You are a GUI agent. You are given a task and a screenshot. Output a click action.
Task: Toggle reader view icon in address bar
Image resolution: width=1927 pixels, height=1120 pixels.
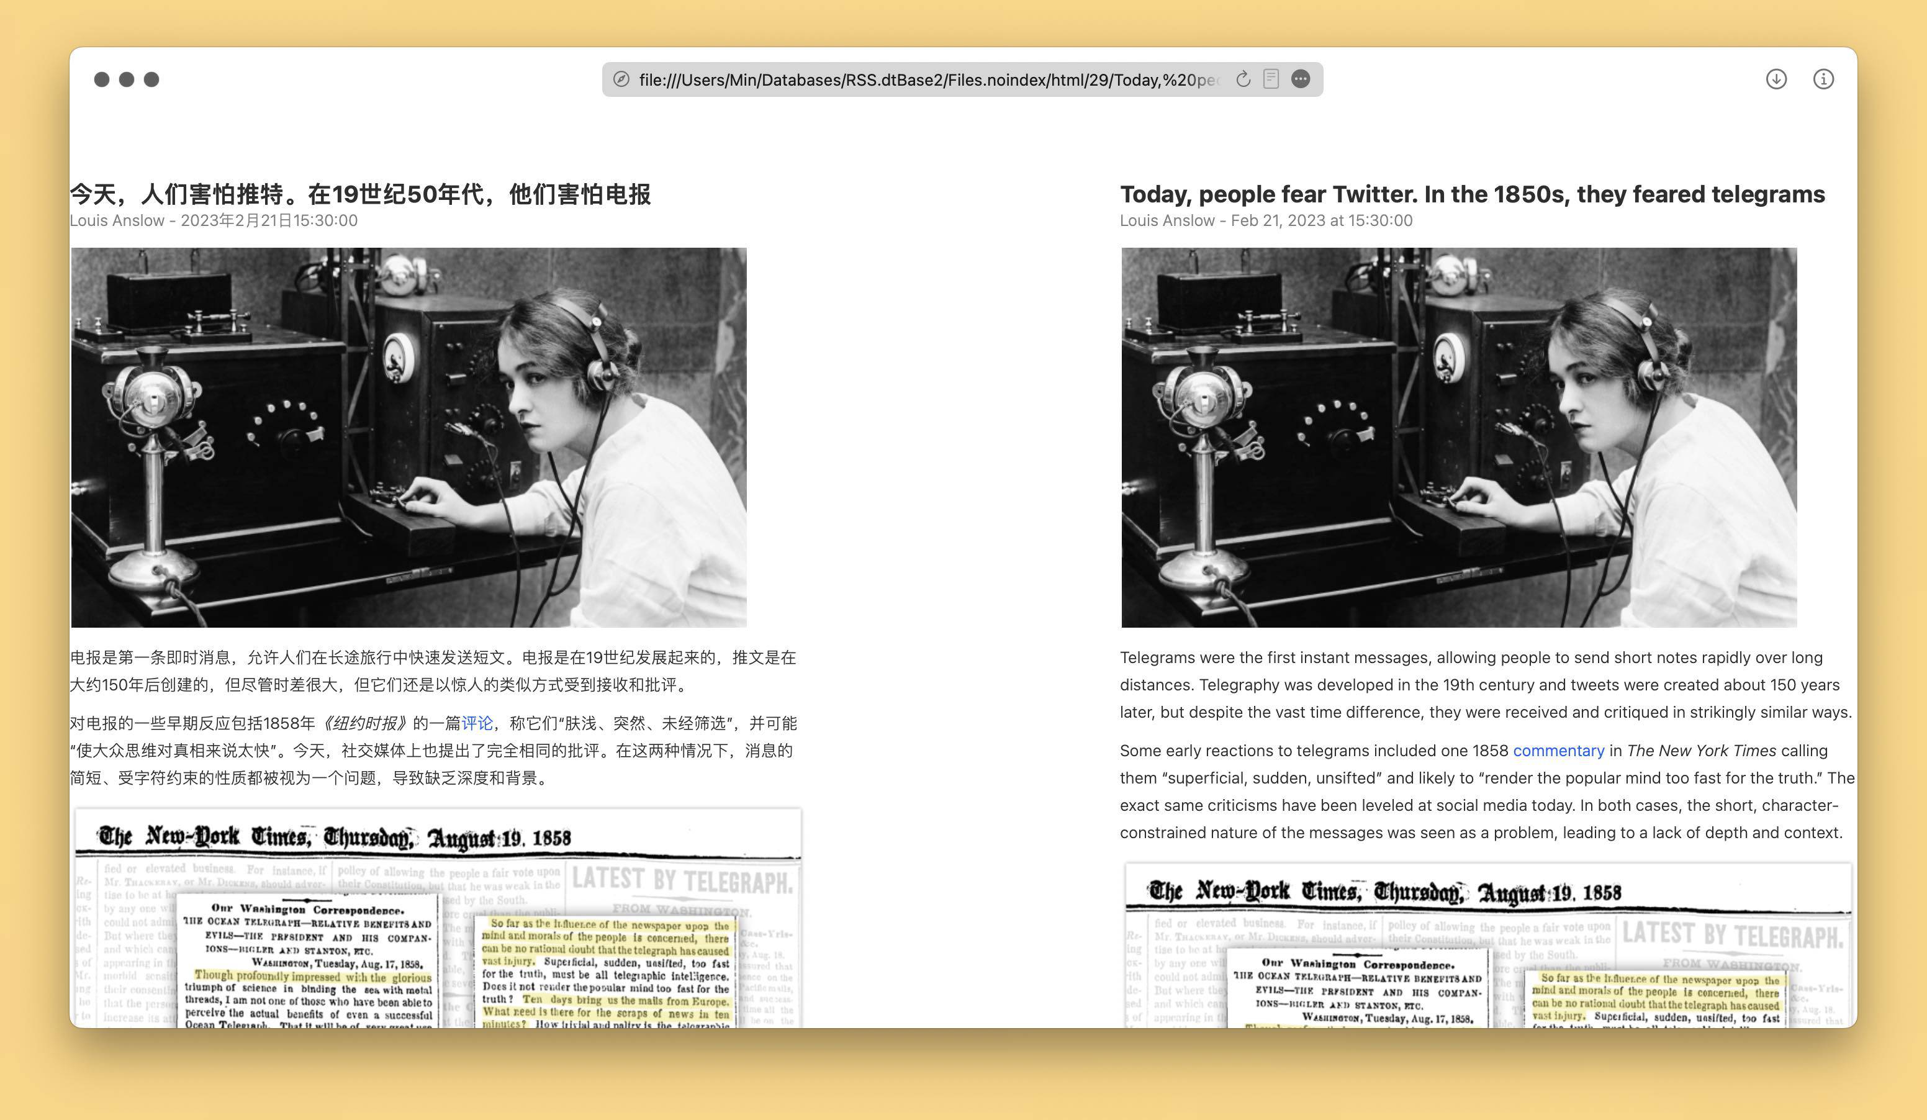(x=1271, y=79)
